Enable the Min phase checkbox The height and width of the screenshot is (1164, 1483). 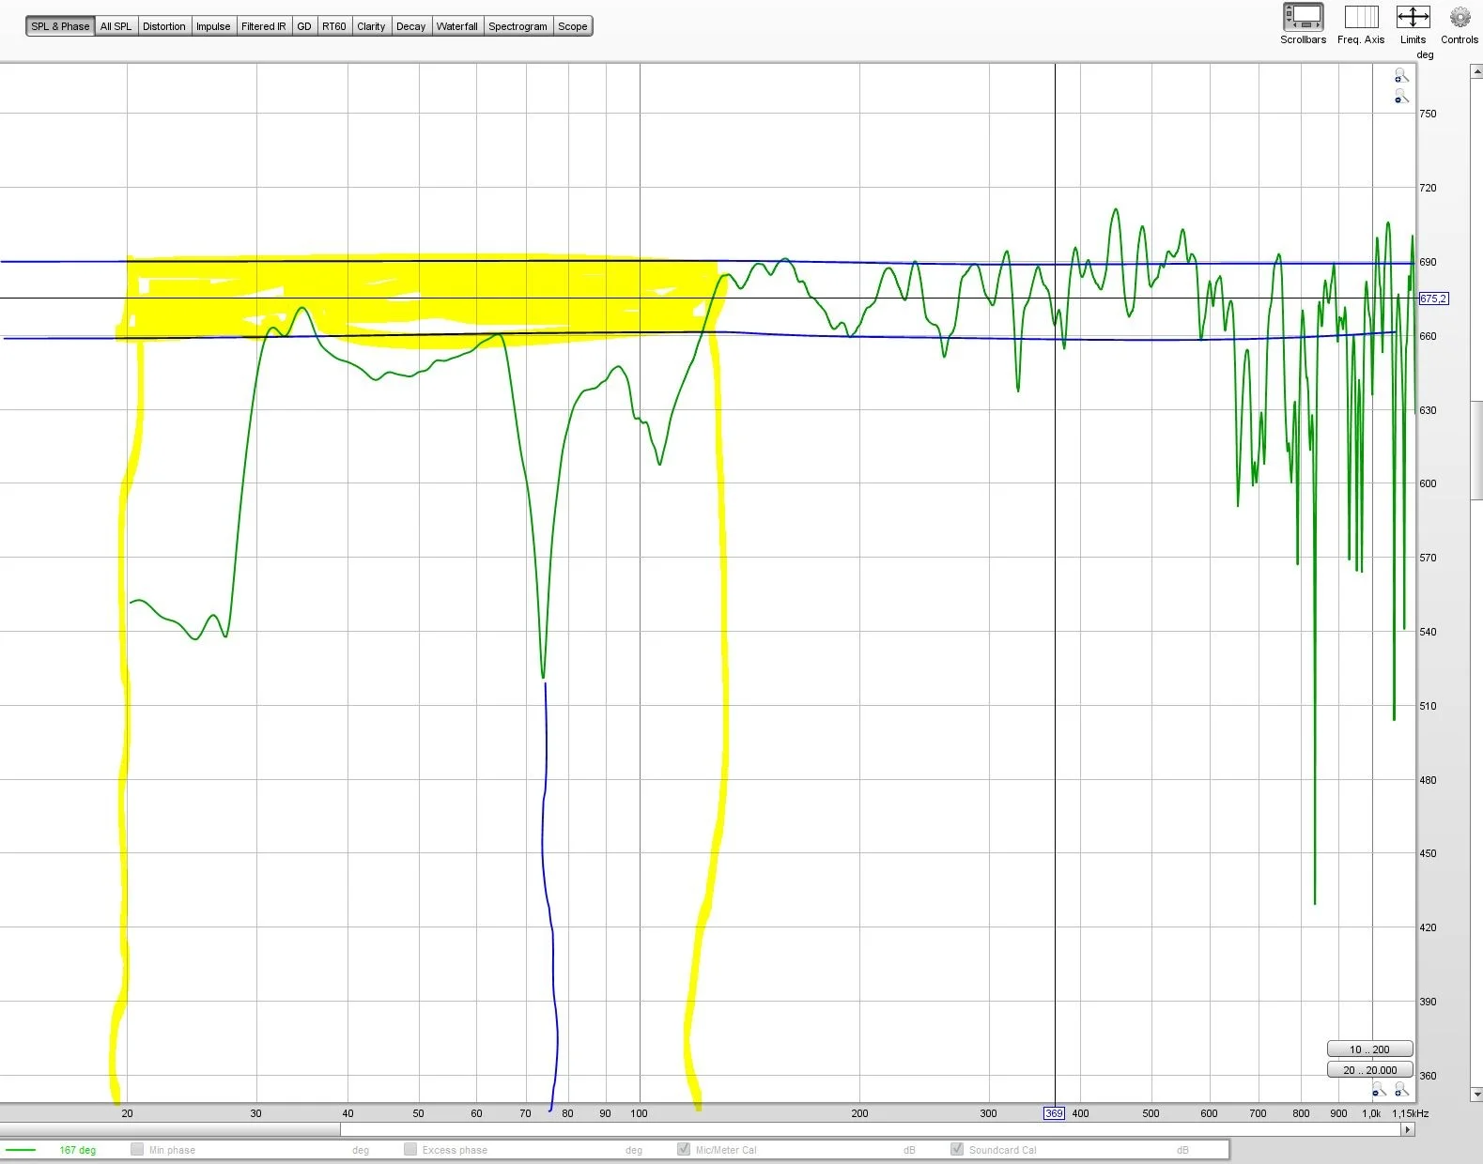tap(137, 1149)
